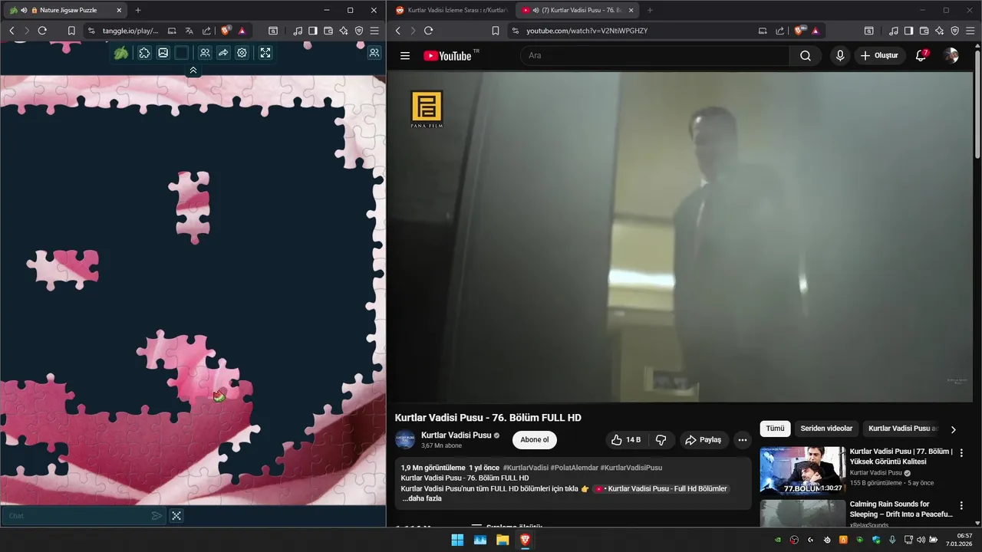This screenshot has height=552, width=982.
Task: Click the YouTube search magnifier button
Action: pyautogui.click(x=806, y=55)
